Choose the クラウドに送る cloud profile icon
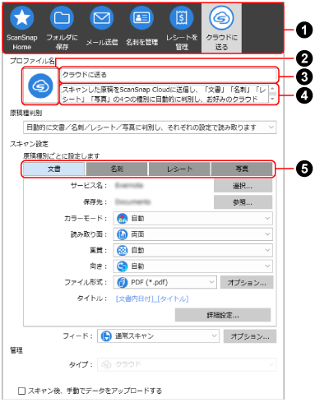Screen dimensions: 315x412 point(221,18)
